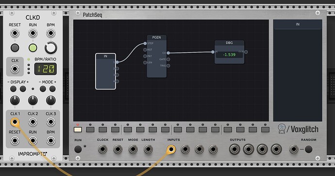Click the CLK 3 output jack
The image size is (335, 176).
[50, 122]
